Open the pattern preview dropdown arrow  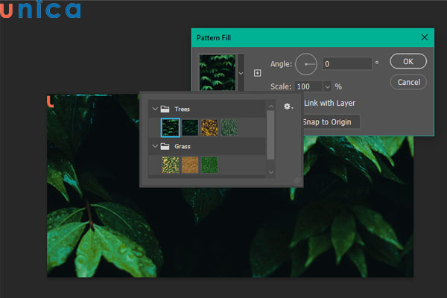click(x=241, y=73)
